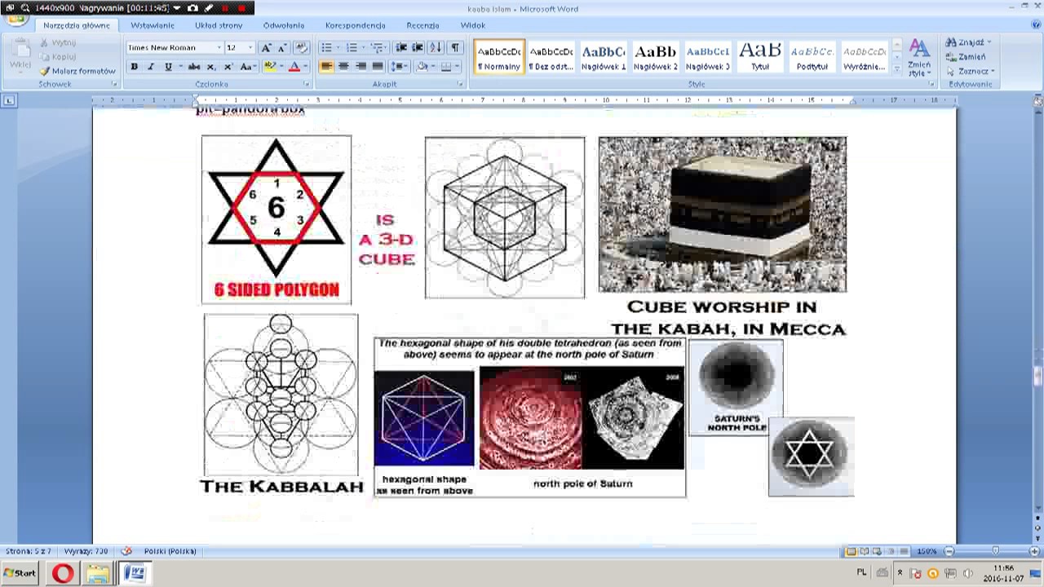The width and height of the screenshot is (1044, 587).
Task: Toggle subscript formatting
Action: pyautogui.click(x=212, y=67)
